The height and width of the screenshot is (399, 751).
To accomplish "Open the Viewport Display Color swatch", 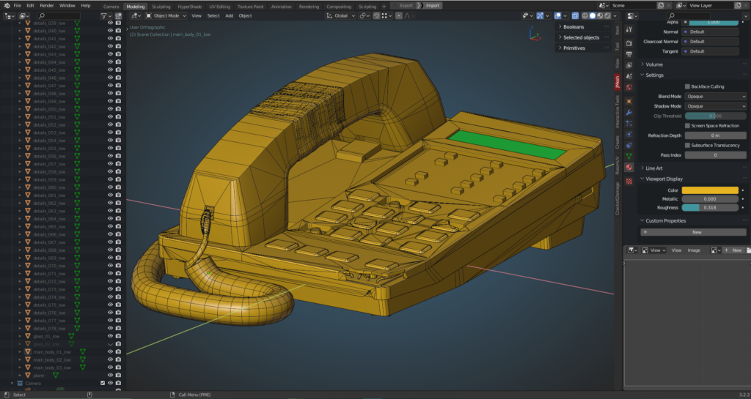I will (710, 190).
